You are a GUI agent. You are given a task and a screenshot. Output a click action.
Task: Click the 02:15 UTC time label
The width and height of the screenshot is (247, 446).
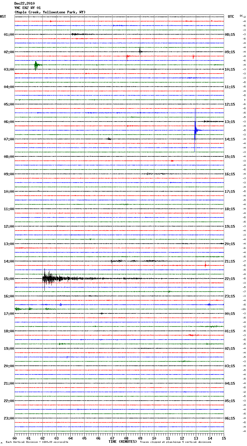click(x=230, y=349)
